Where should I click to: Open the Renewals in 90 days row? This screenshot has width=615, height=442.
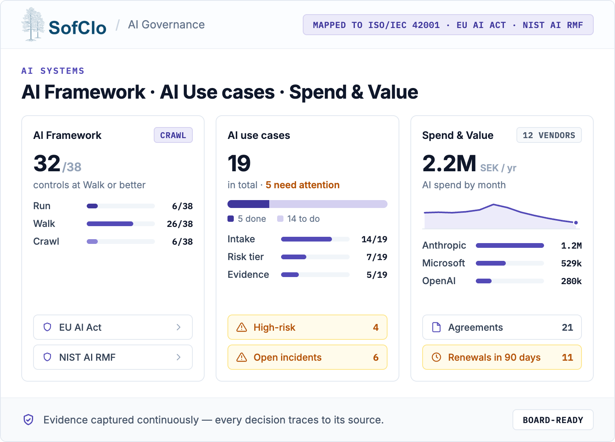(502, 357)
